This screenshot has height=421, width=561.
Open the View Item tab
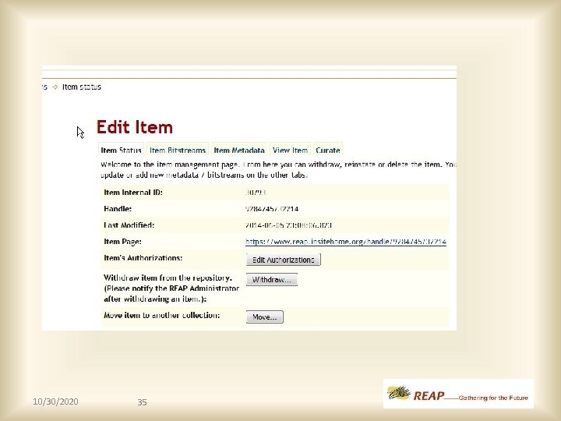[x=290, y=150]
